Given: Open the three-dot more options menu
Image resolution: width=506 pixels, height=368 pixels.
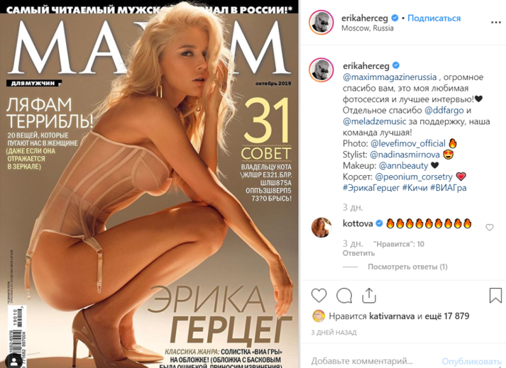Looking at the screenshot, I should pyautogui.click(x=495, y=23).
